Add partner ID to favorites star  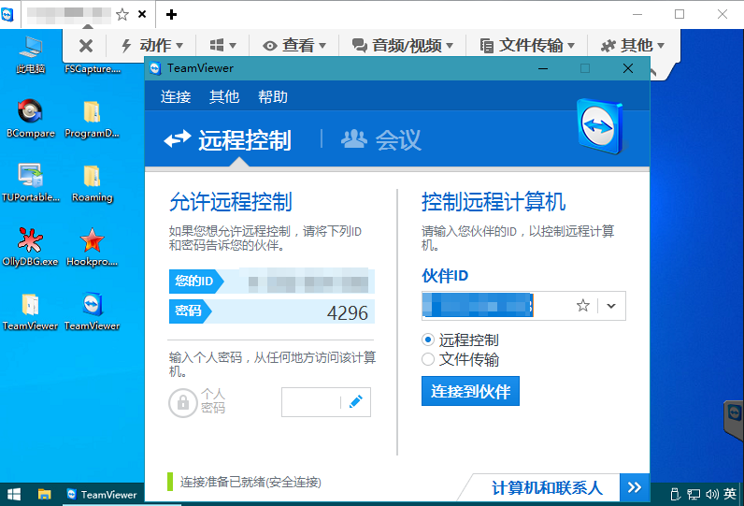click(x=583, y=305)
